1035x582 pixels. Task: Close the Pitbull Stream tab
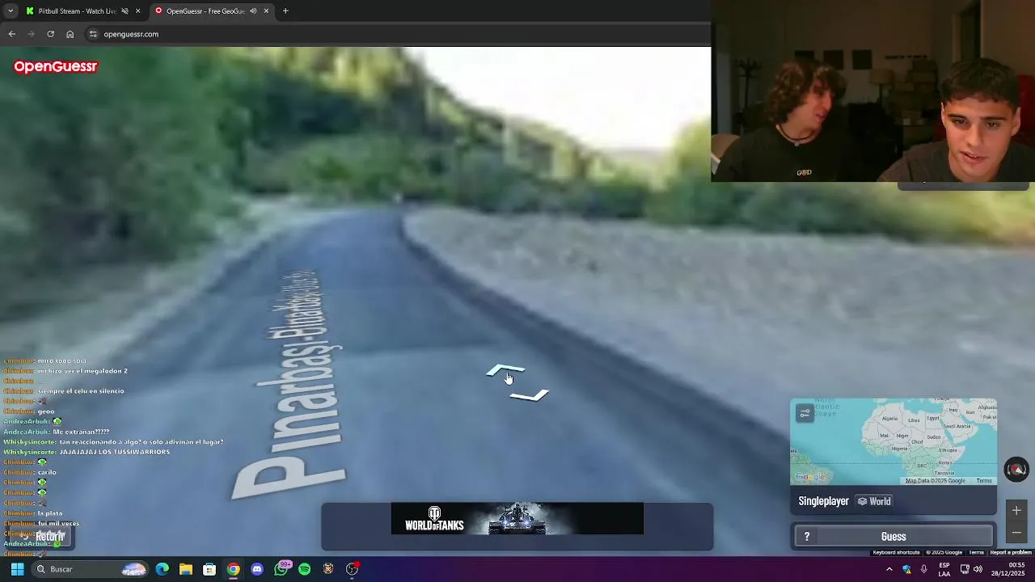click(138, 11)
